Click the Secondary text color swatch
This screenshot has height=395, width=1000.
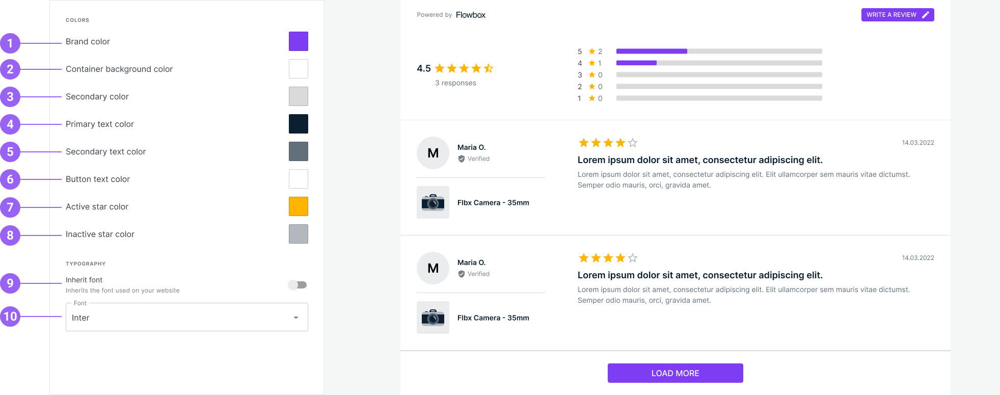point(299,151)
